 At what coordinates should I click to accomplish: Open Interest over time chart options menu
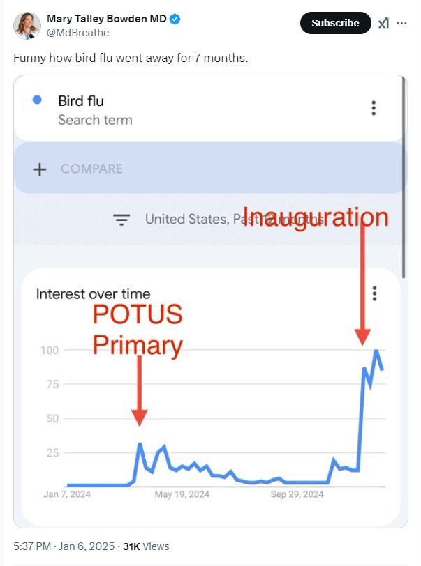click(x=374, y=293)
